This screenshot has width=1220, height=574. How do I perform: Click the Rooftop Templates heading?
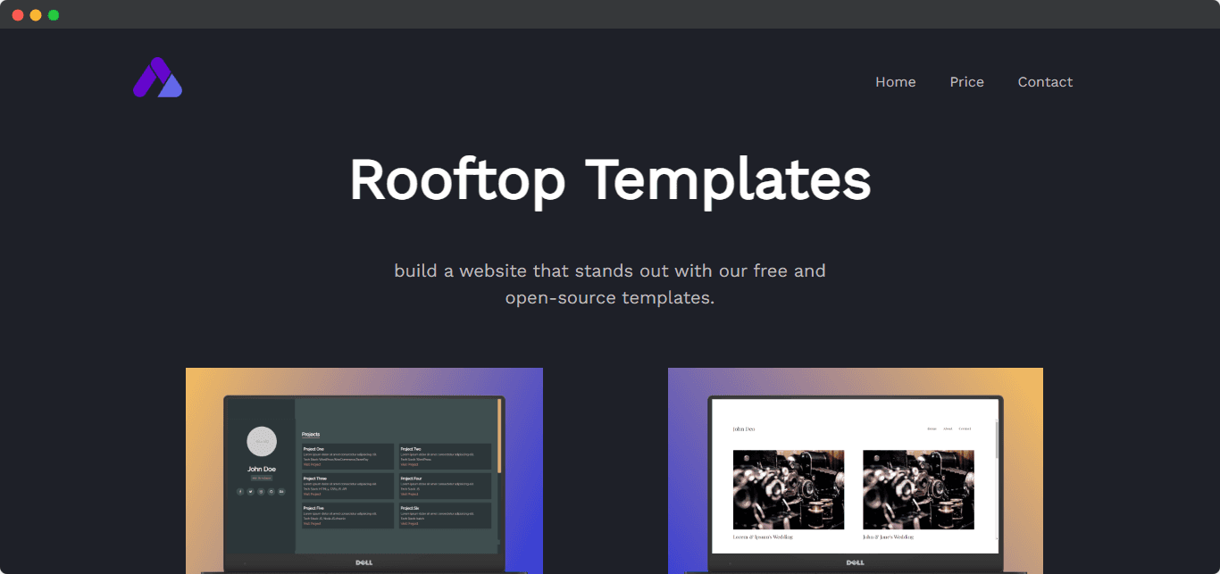pyautogui.click(x=610, y=179)
